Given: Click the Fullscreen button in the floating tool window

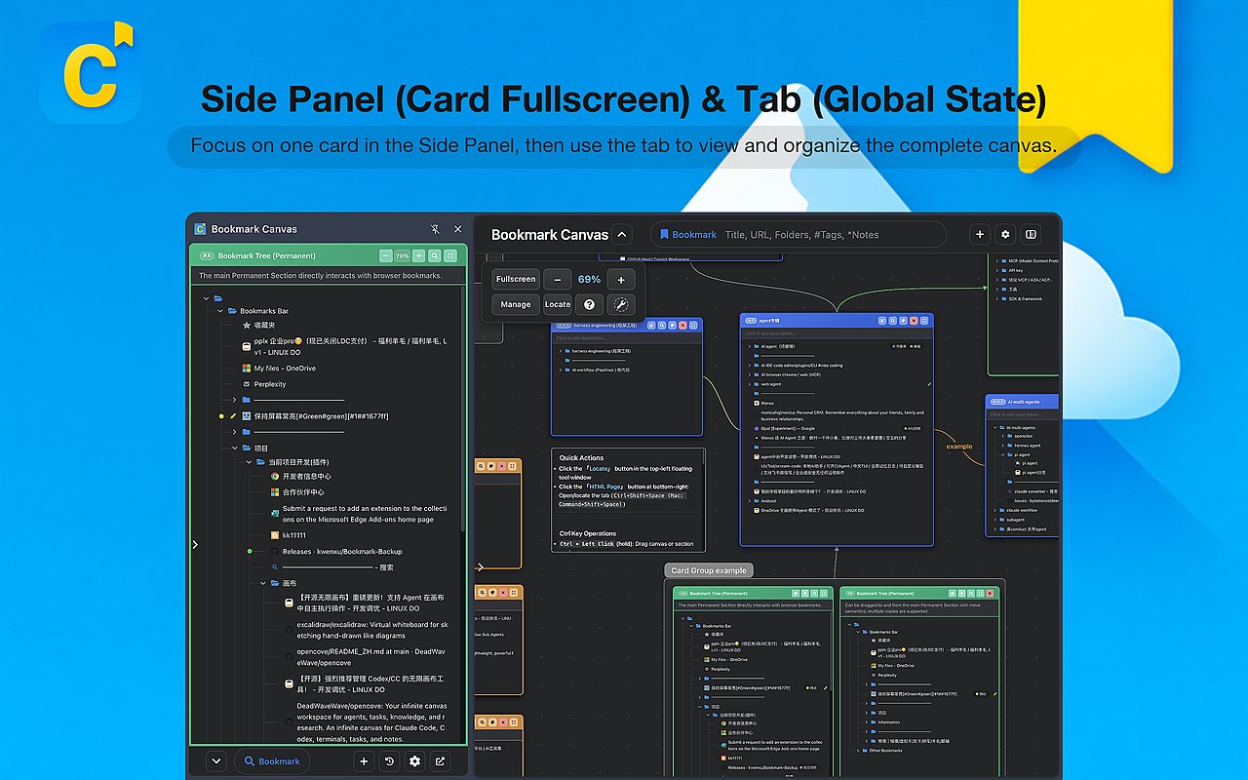Looking at the screenshot, I should 516,279.
